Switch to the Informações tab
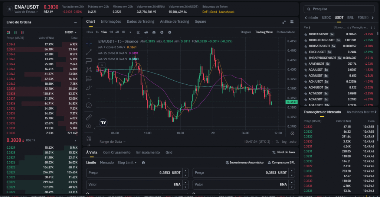This screenshot has height=197, width=380. pos(111,22)
